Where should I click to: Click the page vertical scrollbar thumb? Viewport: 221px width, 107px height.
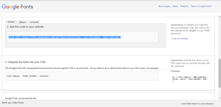pos(220,73)
